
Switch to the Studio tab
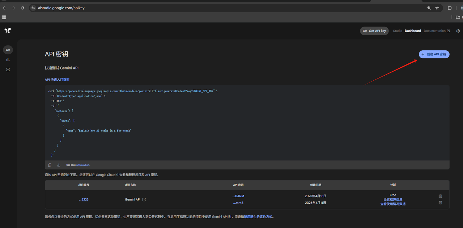point(398,31)
